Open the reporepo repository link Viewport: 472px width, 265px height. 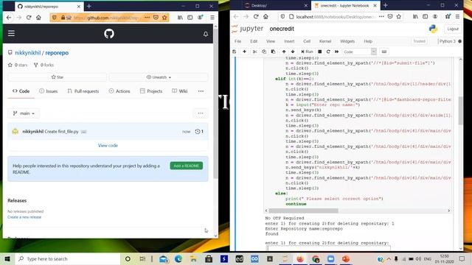pos(57,53)
